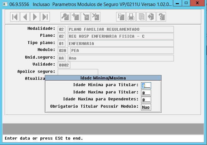Viewport: 207px width, 145px height.
Task: Click the Idade Minima/Maxima dialog title bar
Action: point(103,78)
